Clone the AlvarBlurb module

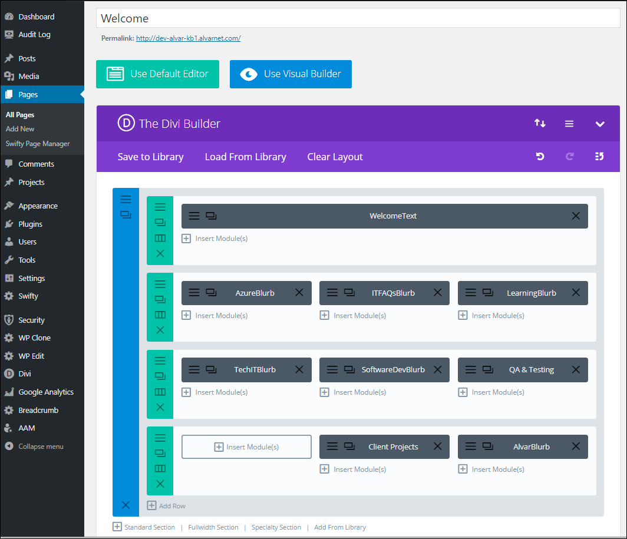pyautogui.click(x=488, y=447)
